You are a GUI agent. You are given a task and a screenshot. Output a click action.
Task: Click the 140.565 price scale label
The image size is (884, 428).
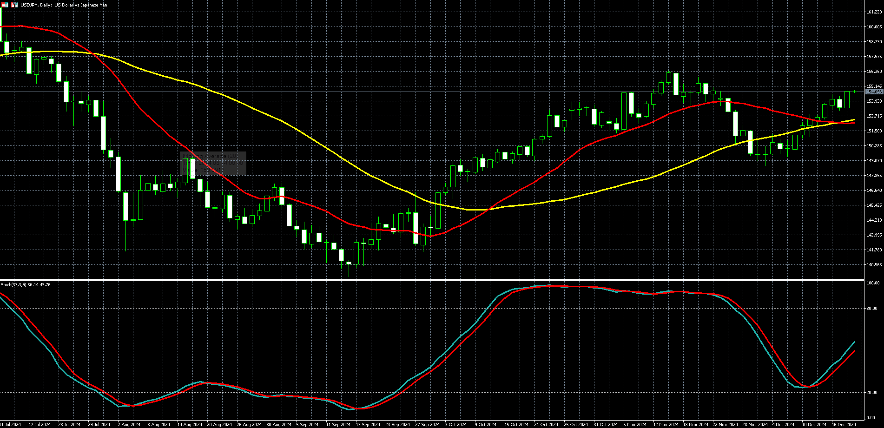pyautogui.click(x=874, y=265)
